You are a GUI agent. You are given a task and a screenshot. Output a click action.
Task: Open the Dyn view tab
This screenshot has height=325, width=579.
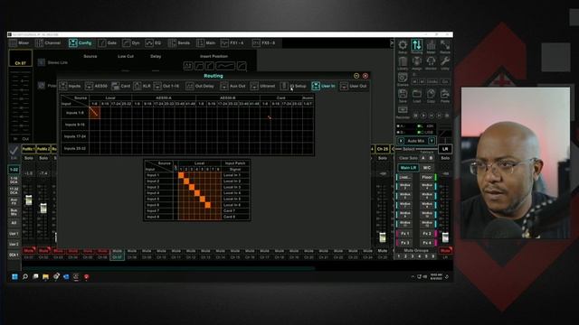(131, 43)
